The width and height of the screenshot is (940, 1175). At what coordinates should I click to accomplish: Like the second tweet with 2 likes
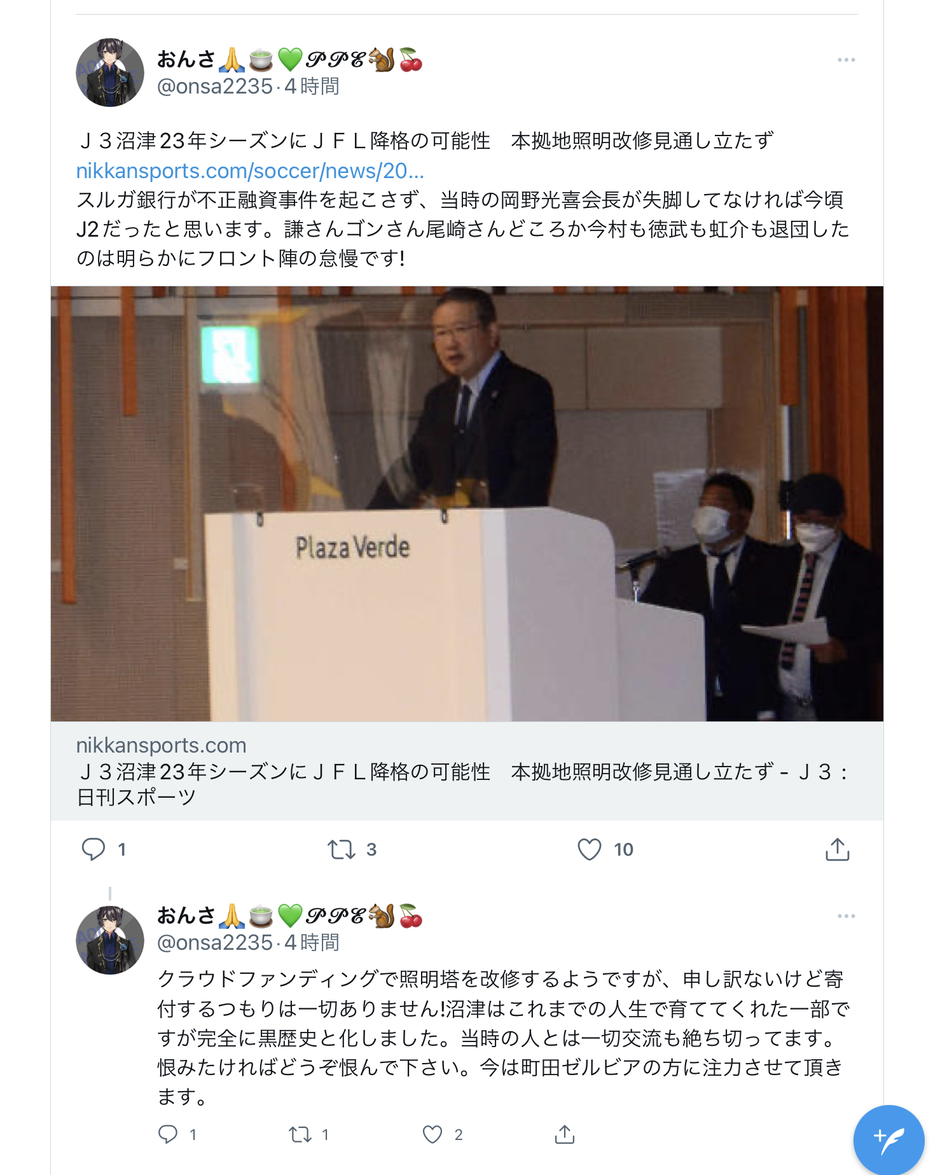pos(432,1134)
